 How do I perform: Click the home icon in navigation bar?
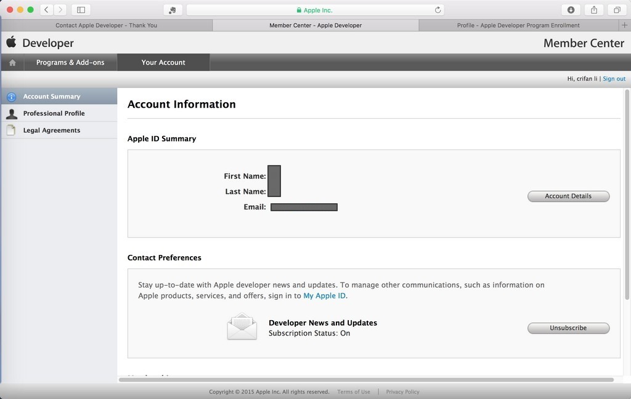coord(12,62)
